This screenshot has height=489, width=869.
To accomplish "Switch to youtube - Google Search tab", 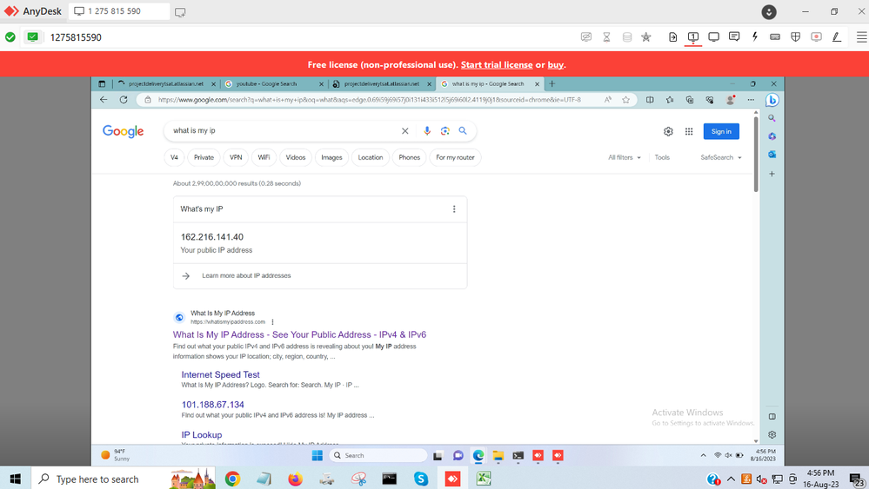I will click(274, 84).
